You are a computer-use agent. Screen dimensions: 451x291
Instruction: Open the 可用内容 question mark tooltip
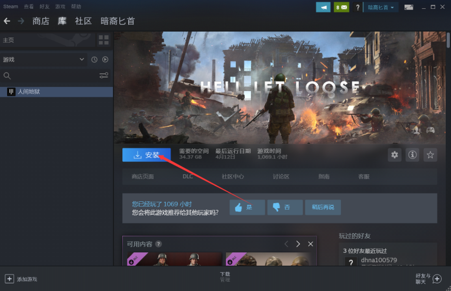[159, 244]
